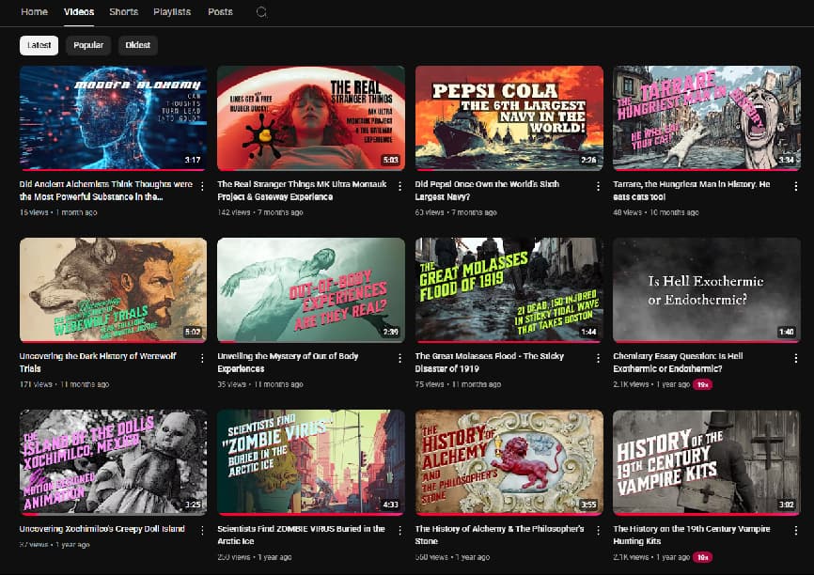This screenshot has height=575, width=814.
Task: Open the Modern Alchemy video thumbnail
Action: pos(113,117)
